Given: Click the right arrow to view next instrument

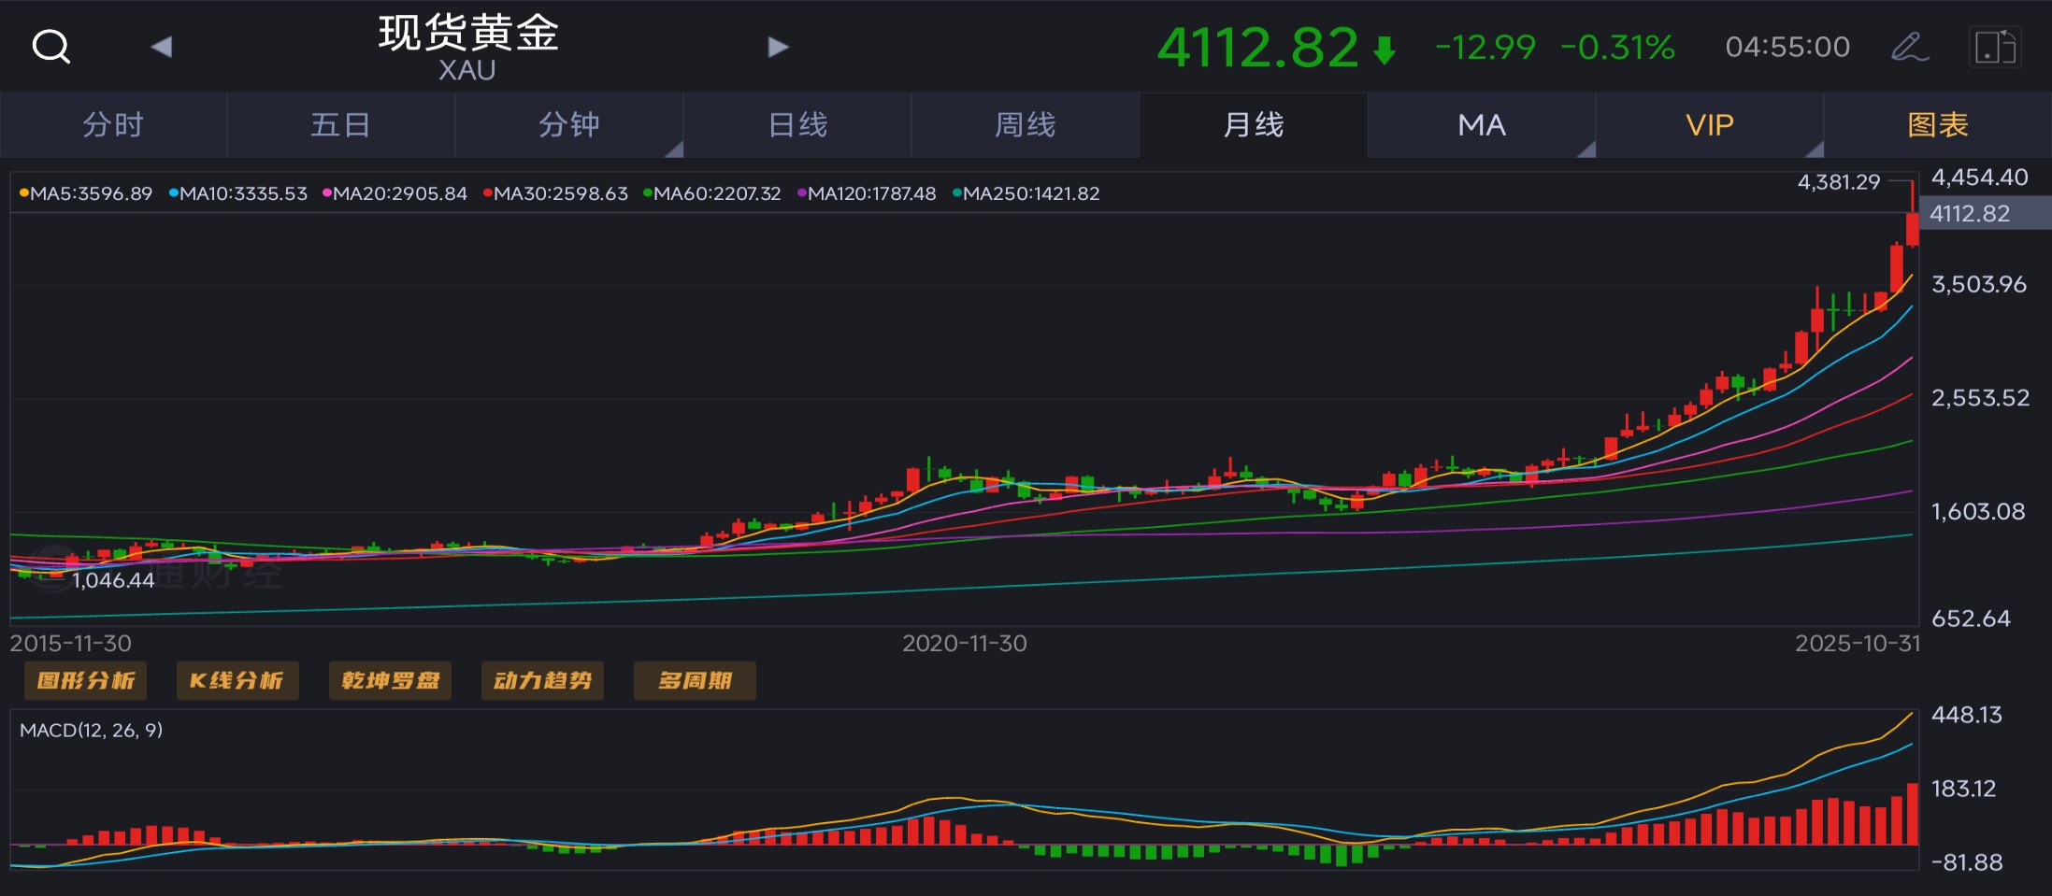Looking at the screenshot, I should coord(777,46).
